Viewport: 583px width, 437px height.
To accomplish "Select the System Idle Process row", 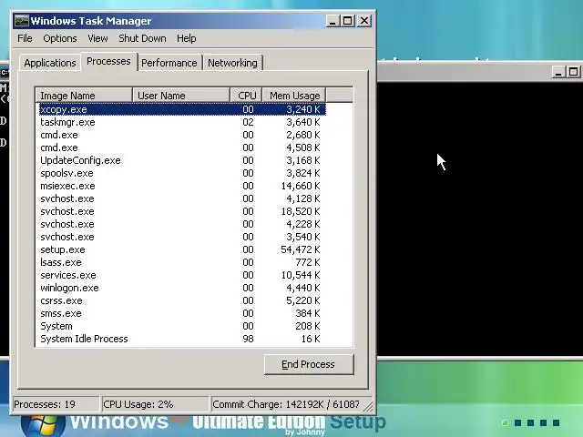I will [x=182, y=339].
